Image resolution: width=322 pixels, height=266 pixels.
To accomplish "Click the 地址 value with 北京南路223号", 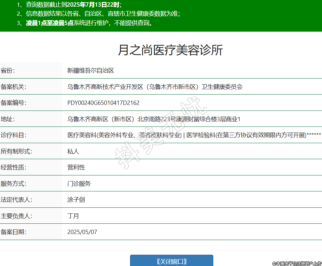I will coord(154,119).
